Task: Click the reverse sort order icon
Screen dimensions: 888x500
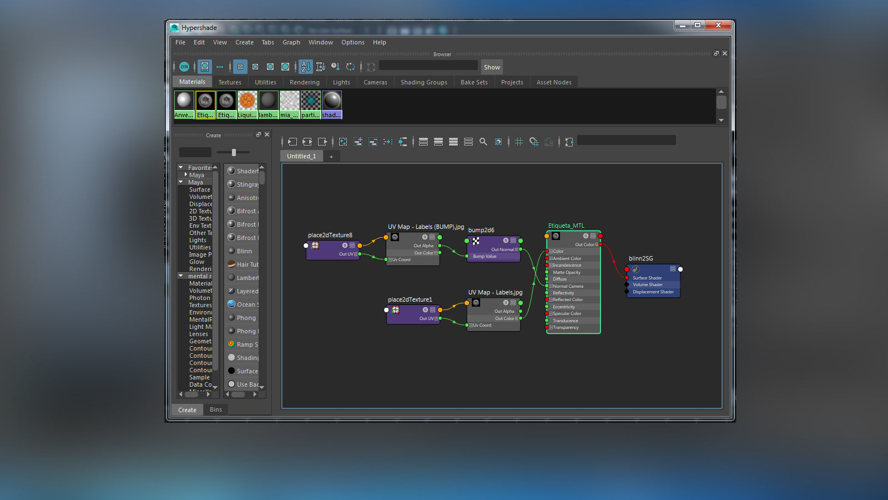Action: coord(351,67)
